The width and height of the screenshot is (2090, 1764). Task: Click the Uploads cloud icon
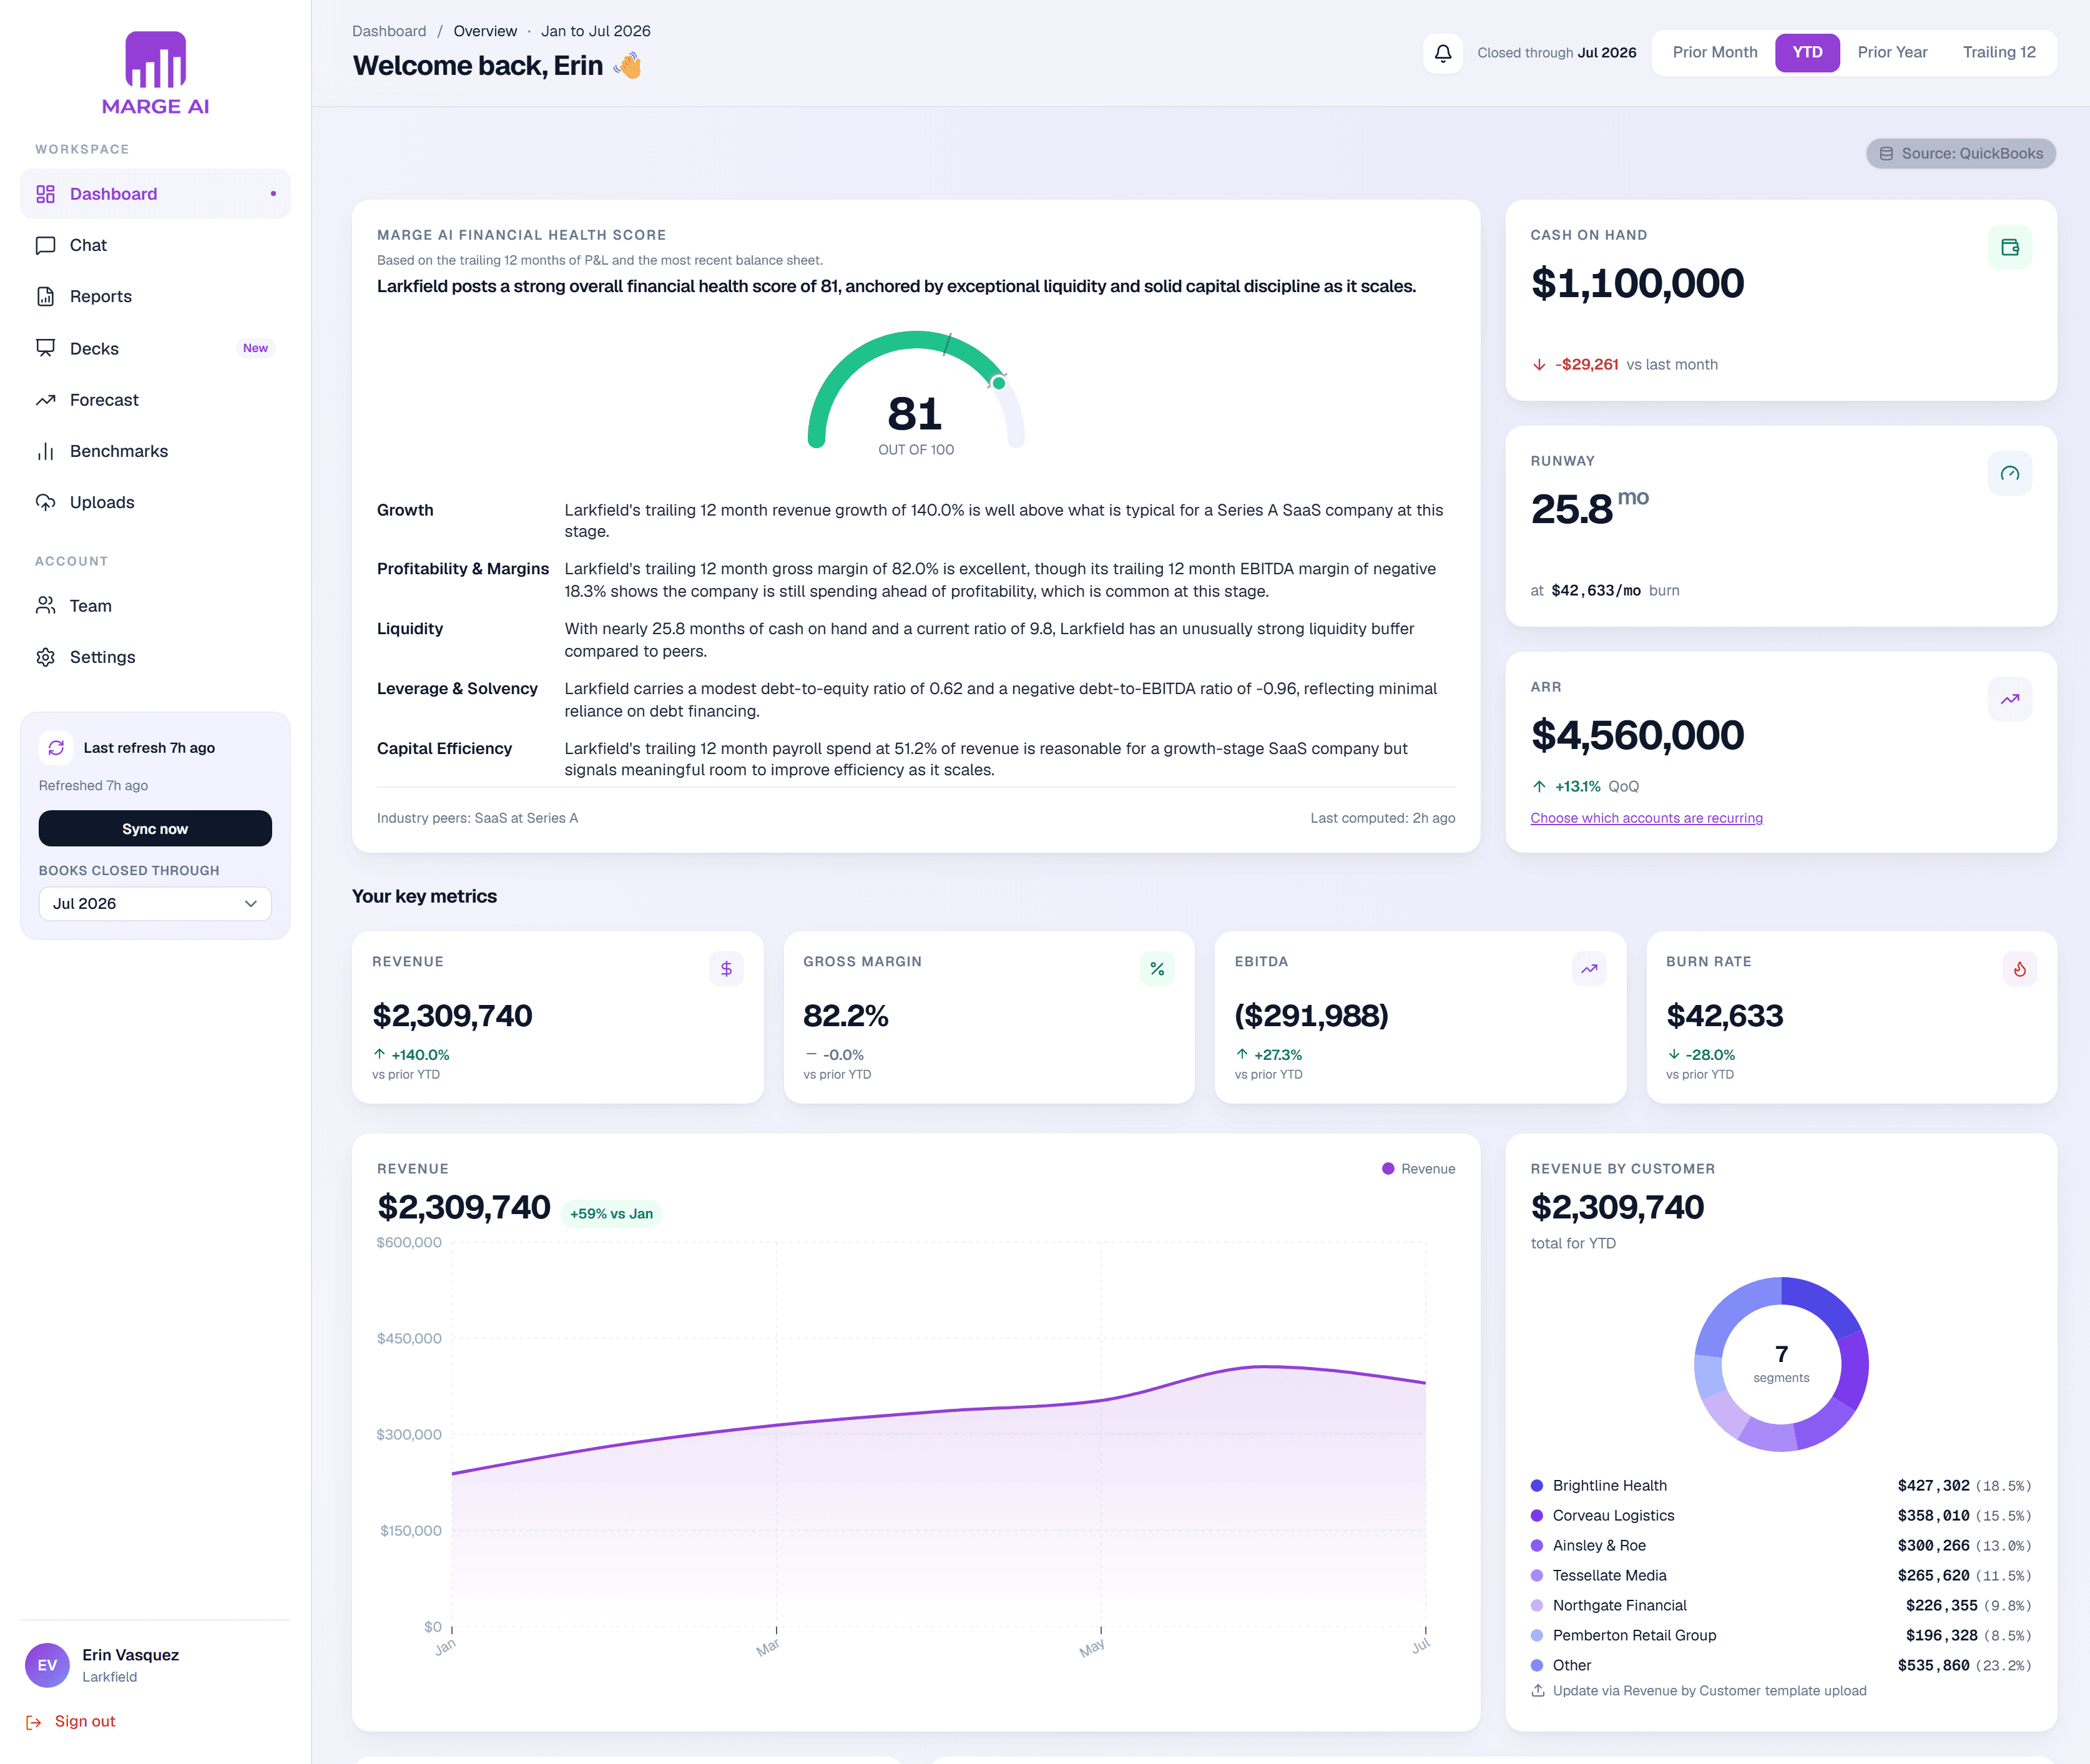[x=46, y=502]
